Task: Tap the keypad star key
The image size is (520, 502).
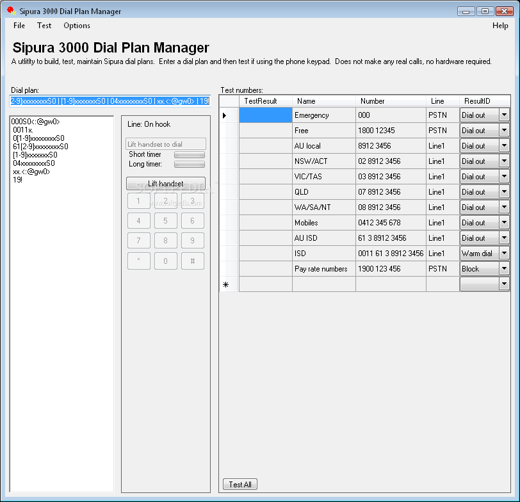Action: click(138, 261)
